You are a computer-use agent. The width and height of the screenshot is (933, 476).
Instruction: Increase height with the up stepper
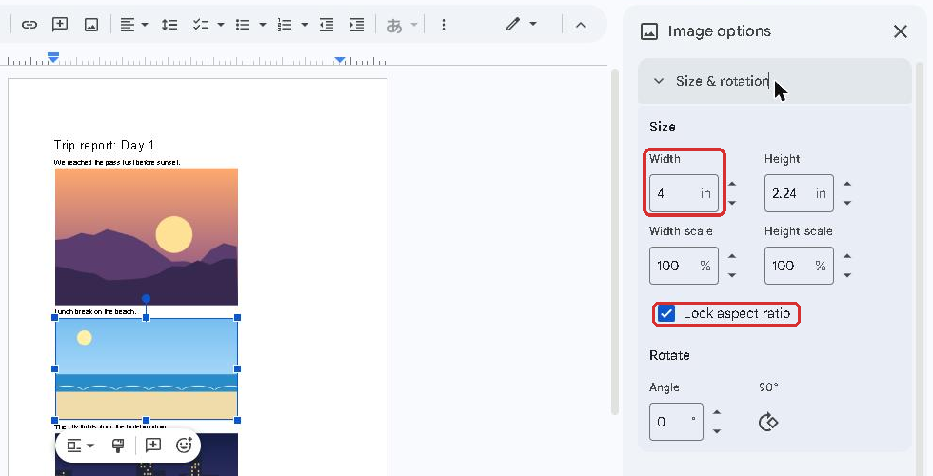847,184
